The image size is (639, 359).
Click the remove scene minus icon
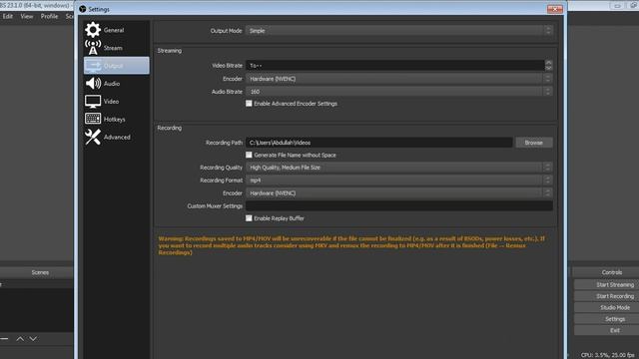pyautogui.click(x=4, y=339)
